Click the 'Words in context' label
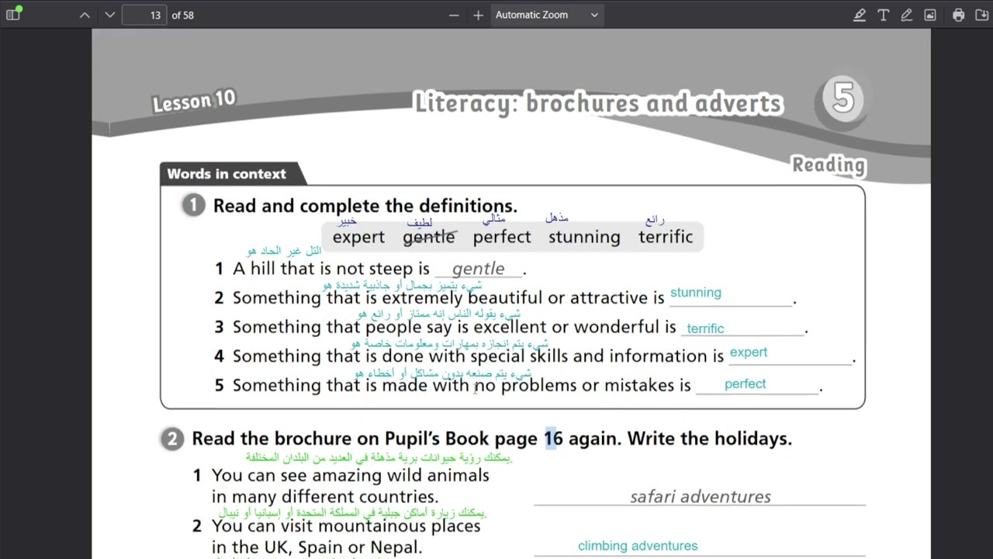Image resolution: width=993 pixels, height=559 pixels. point(227,174)
